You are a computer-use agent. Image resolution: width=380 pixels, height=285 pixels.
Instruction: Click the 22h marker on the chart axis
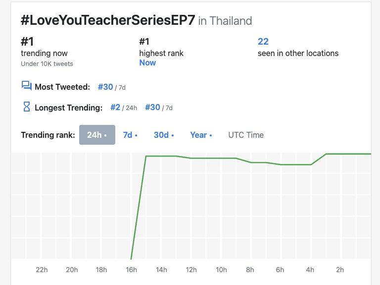click(x=42, y=270)
